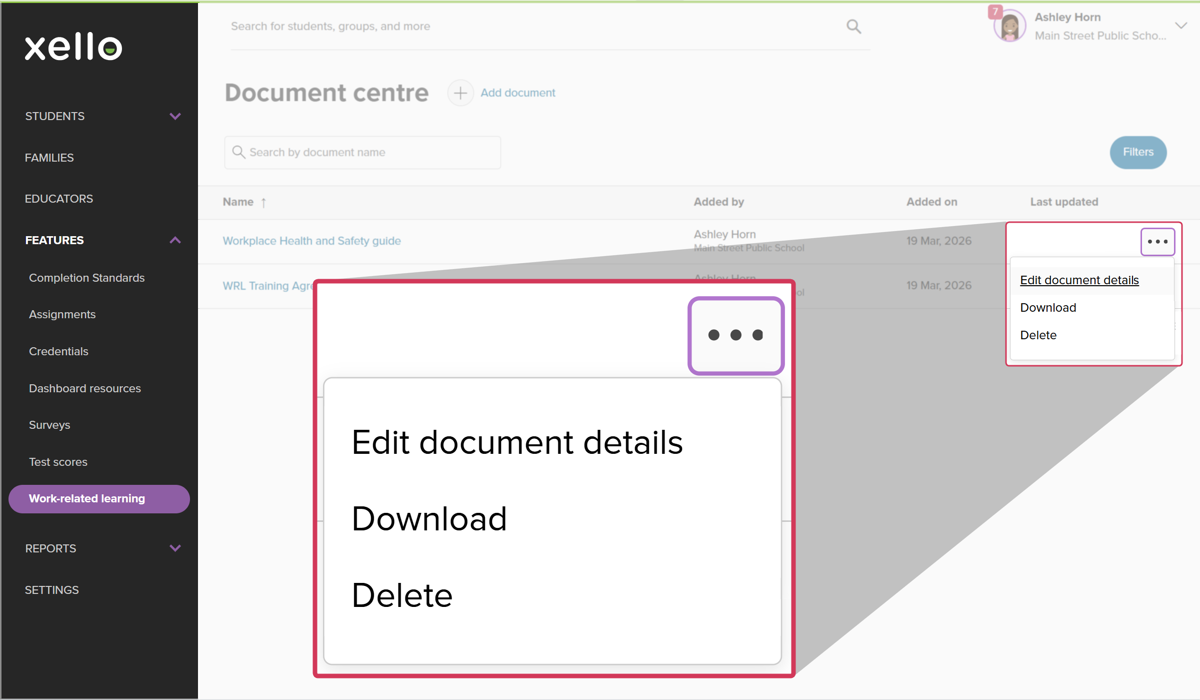This screenshot has height=700, width=1200.
Task: Open the Filters button
Action: [x=1137, y=152]
